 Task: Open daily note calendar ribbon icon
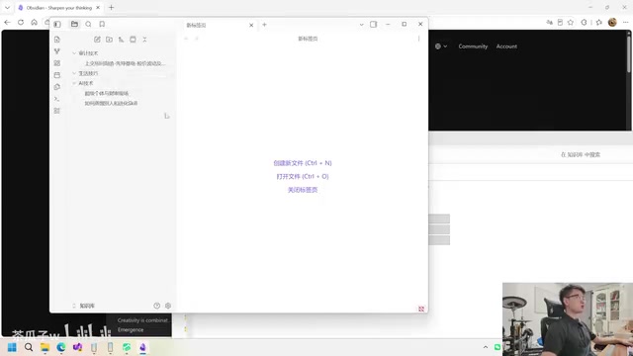click(x=57, y=75)
